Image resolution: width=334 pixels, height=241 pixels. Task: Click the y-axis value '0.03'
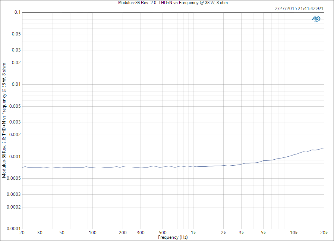tap(16, 50)
